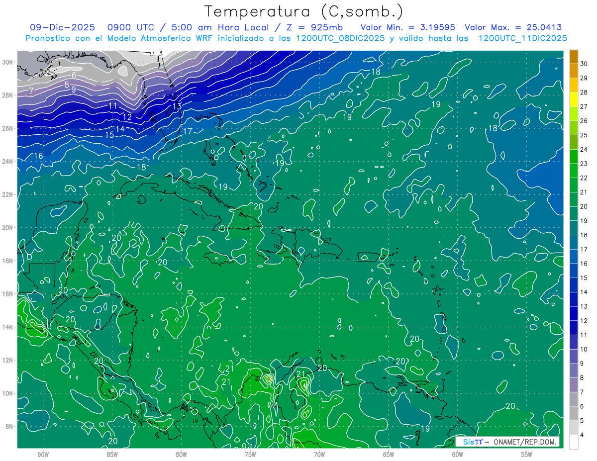
Task: Click the 60W longitude axis label
Action: coord(458,455)
